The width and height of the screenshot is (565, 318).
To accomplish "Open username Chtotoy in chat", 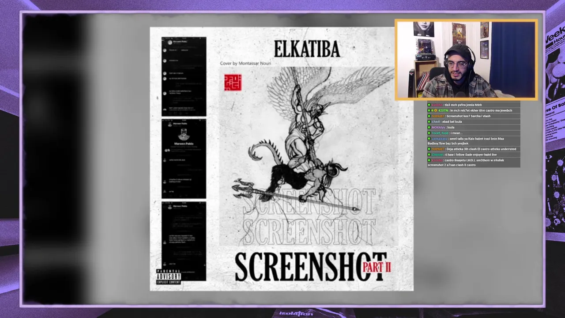I will click(x=437, y=155).
